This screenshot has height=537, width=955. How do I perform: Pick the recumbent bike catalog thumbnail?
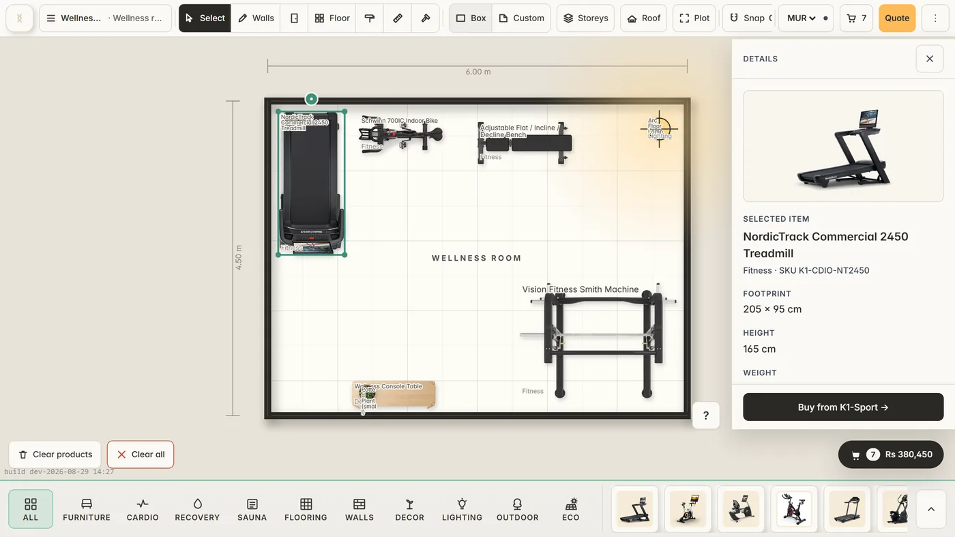point(741,508)
